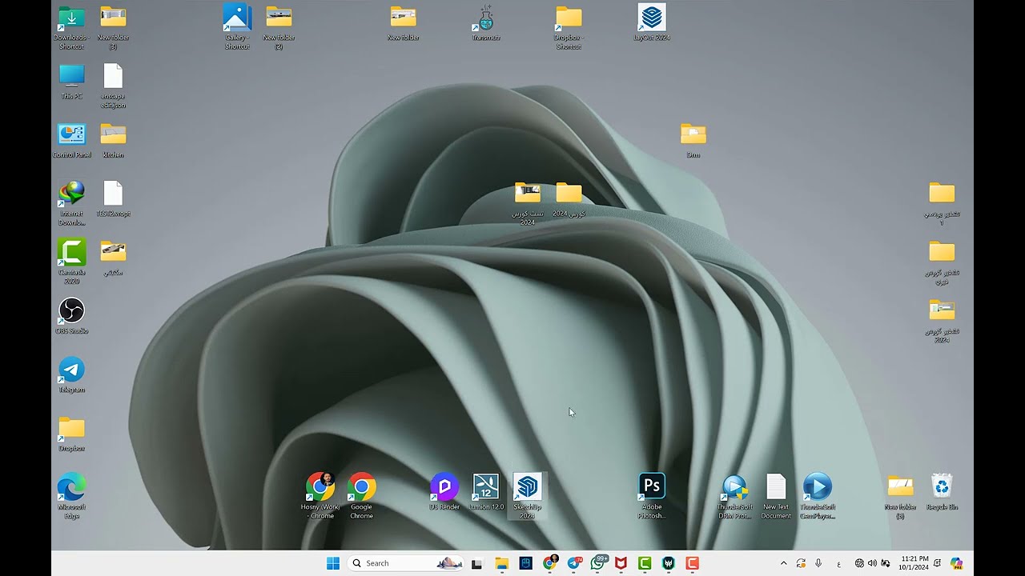Select the This PC desktop icon
The height and width of the screenshot is (576, 1025).
click(x=71, y=81)
